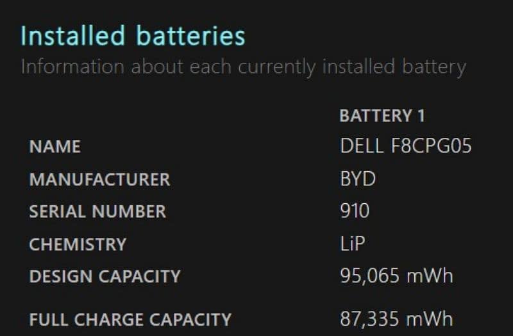
Task: Select the LiP chemistry value
Action: click(353, 244)
